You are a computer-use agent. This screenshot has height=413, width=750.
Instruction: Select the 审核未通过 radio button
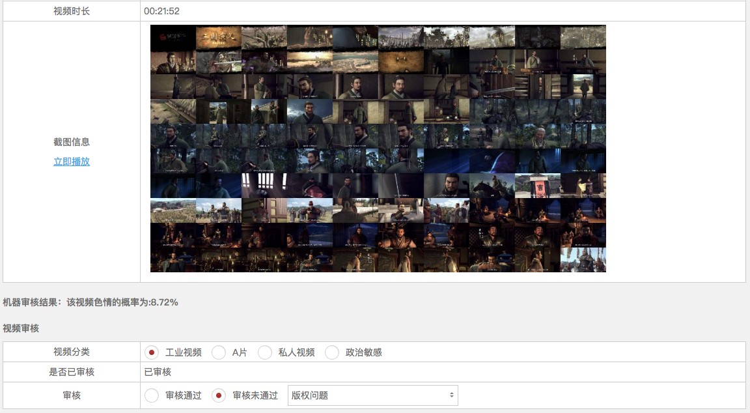[219, 395]
